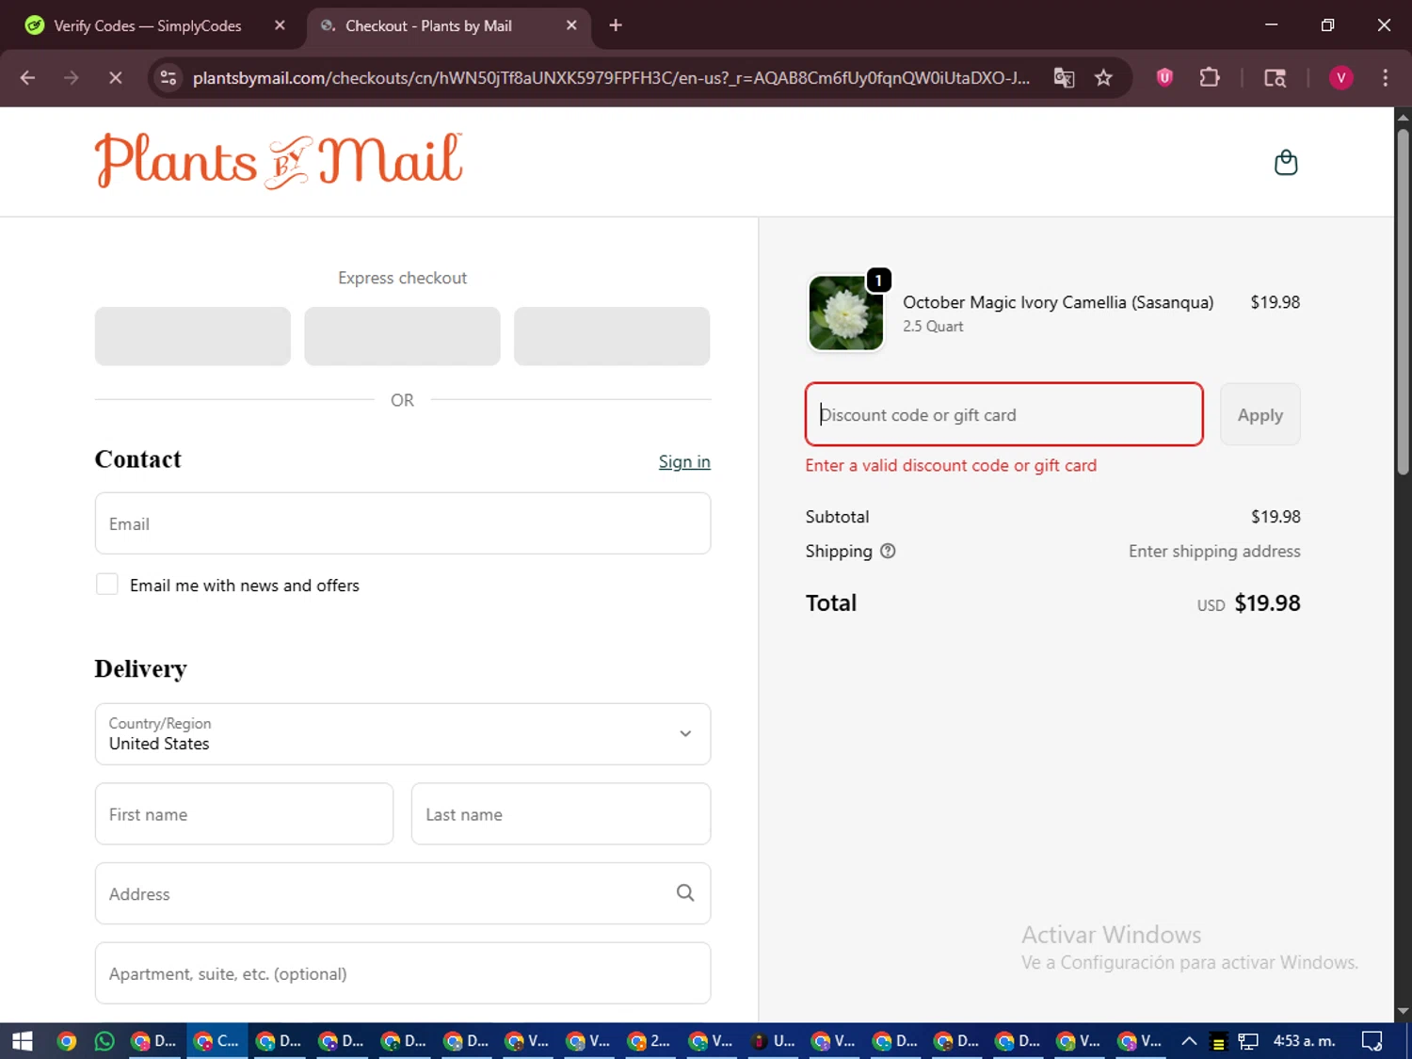Click the scrollbar down arrow
1412x1059 pixels.
click(x=1403, y=1012)
